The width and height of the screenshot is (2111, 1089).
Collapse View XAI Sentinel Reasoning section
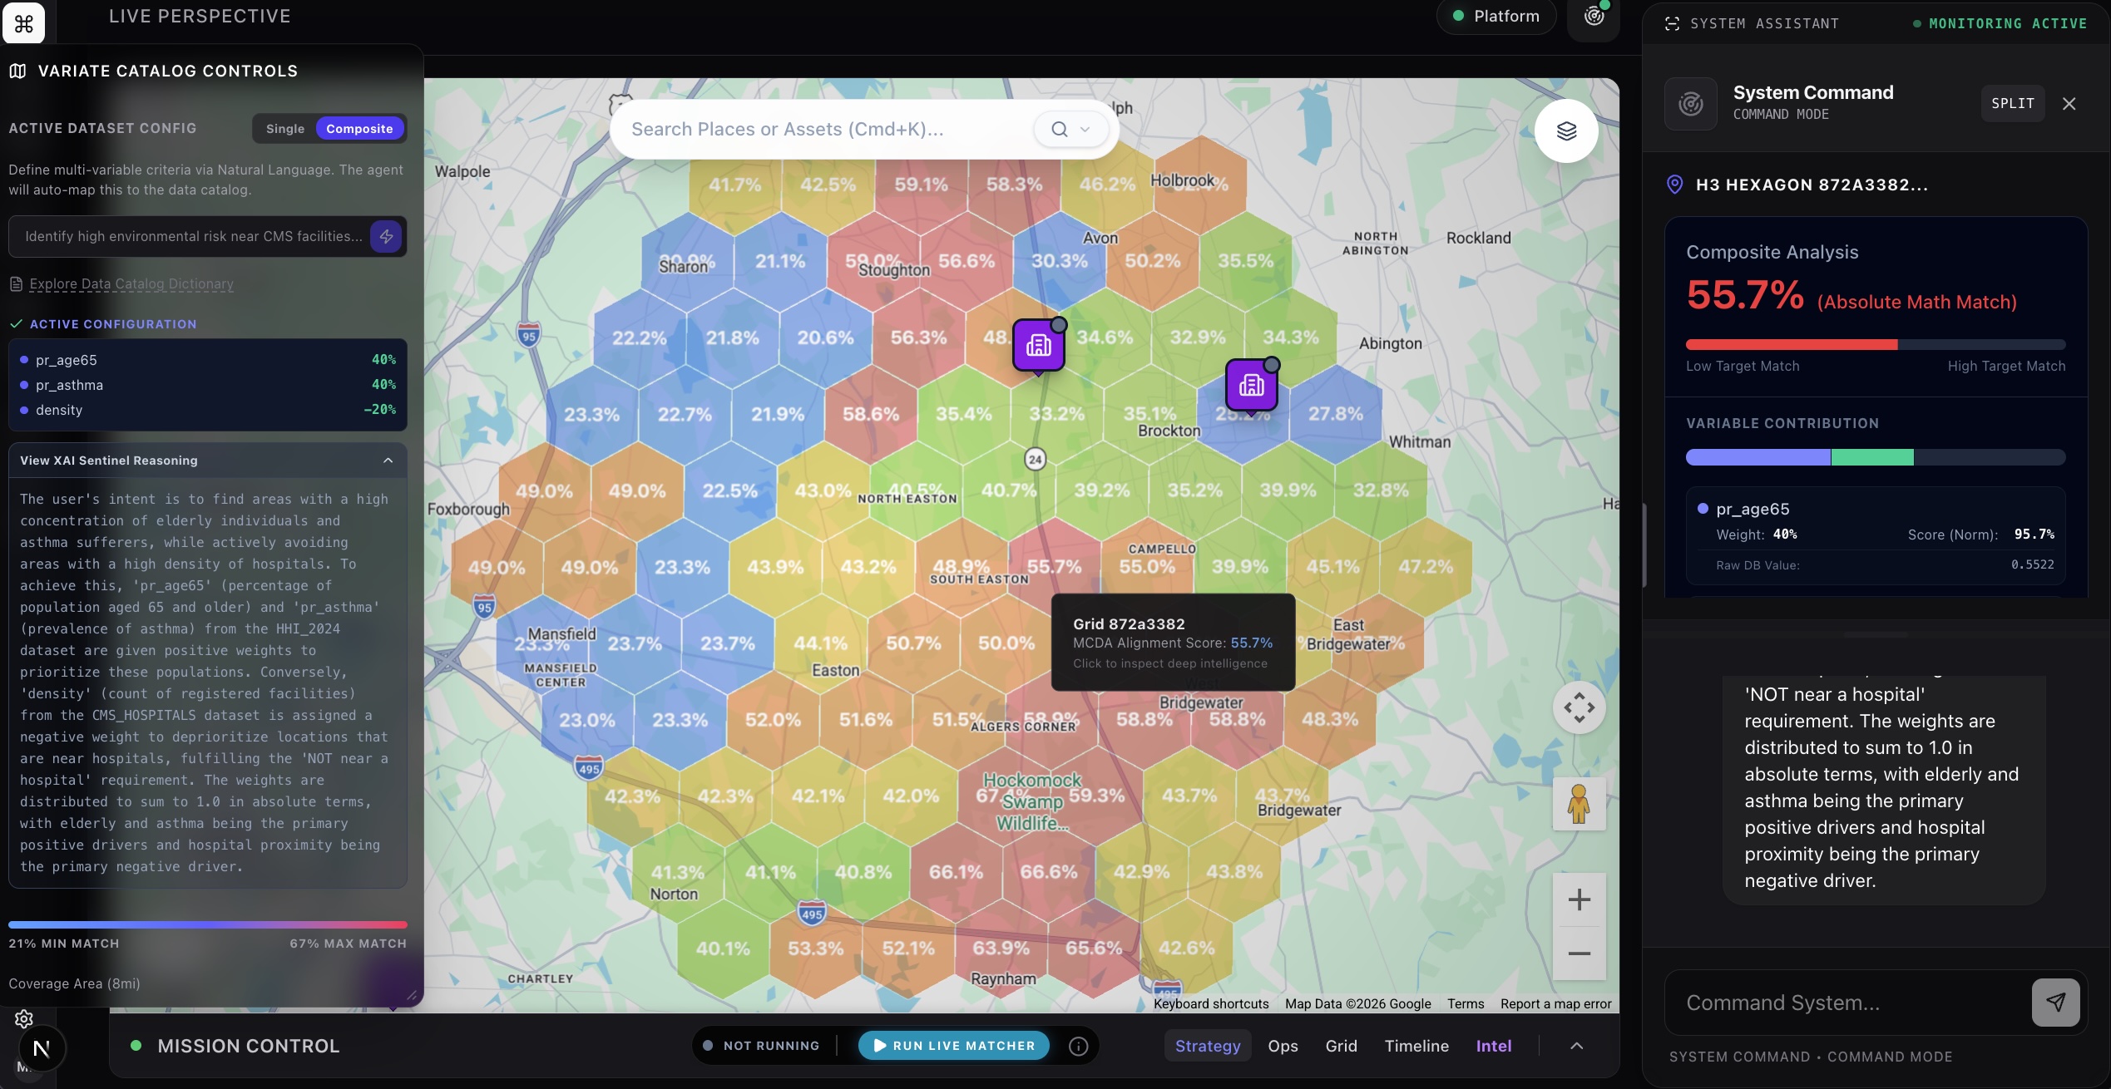click(x=388, y=461)
